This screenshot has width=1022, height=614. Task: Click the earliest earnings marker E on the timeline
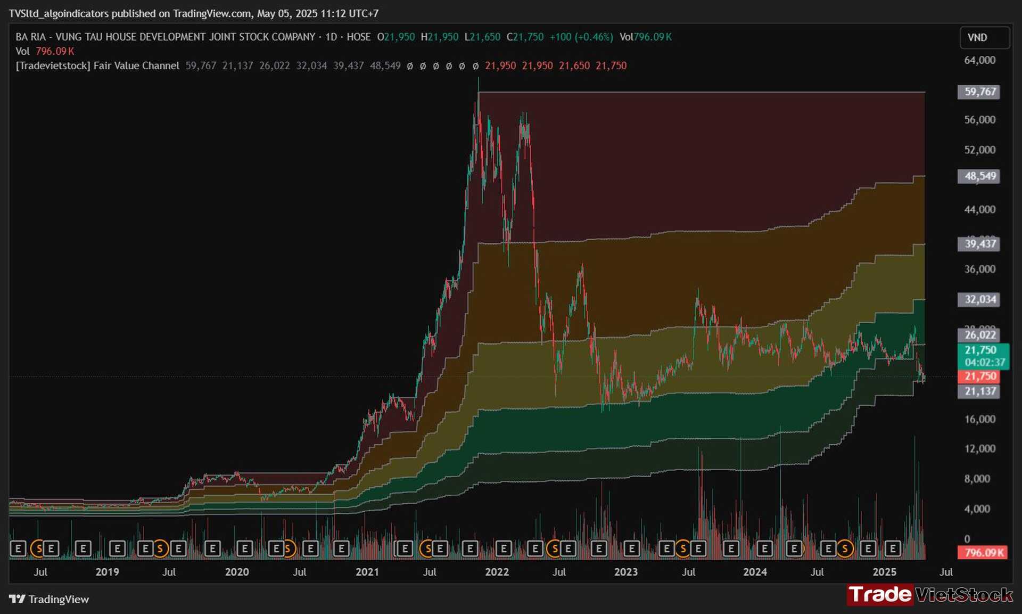click(x=18, y=548)
